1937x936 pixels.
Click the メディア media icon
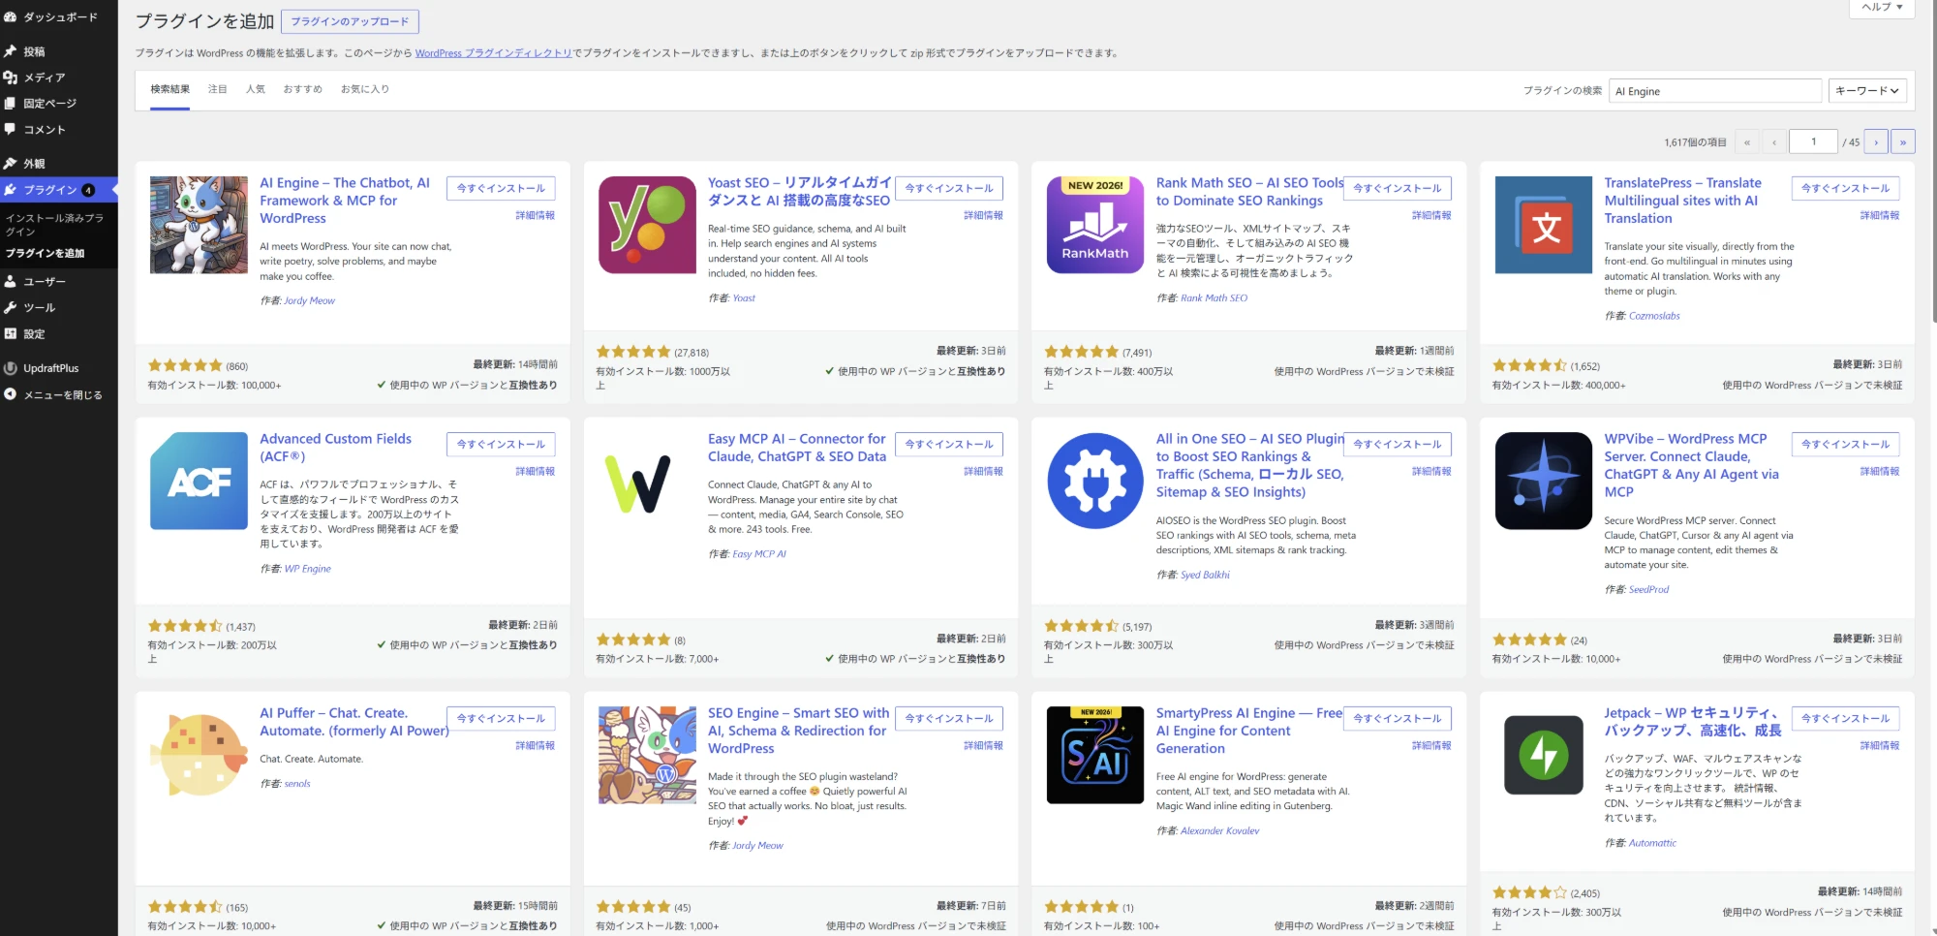coord(11,78)
